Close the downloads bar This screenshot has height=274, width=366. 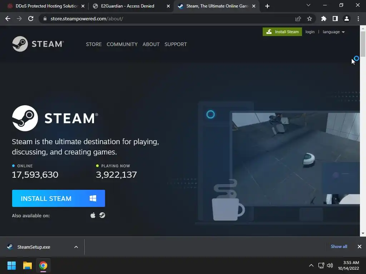coord(360,247)
